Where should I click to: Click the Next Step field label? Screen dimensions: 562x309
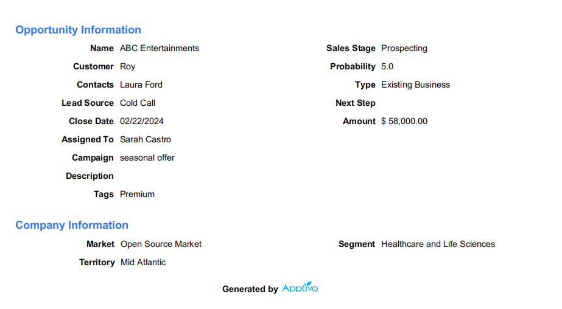(x=356, y=103)
